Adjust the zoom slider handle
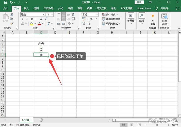 tap(157, 125)
